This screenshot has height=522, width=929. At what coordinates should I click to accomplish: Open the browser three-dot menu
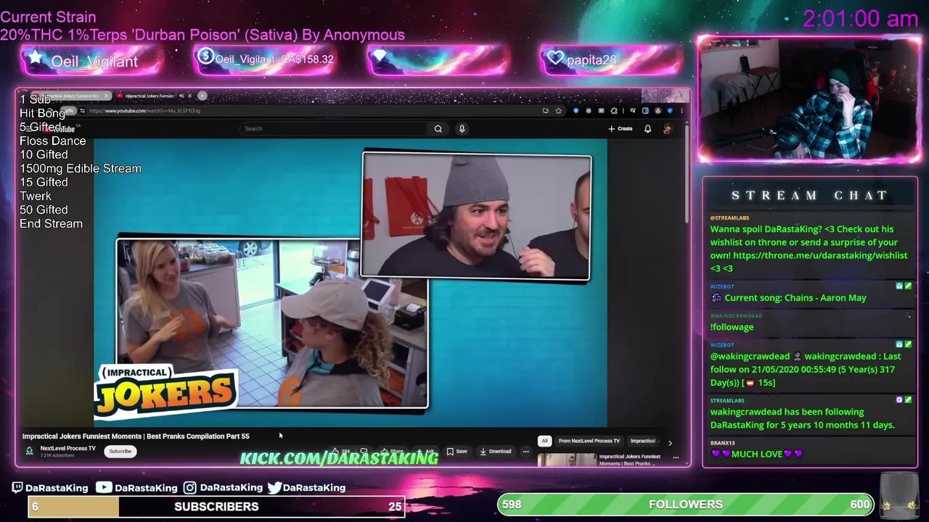pyautogui.click(x=682, y=111)
